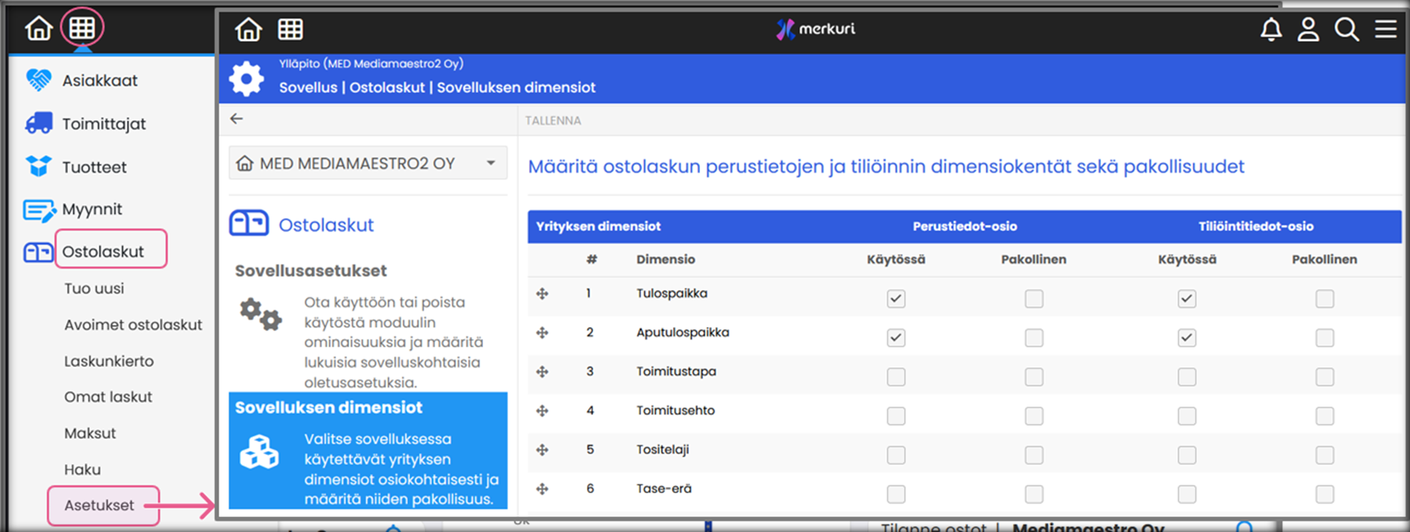The width and height of the screenshot is (1410, 532).
Task: Open the user profile icon
Action: click(x=1308, y=30)
